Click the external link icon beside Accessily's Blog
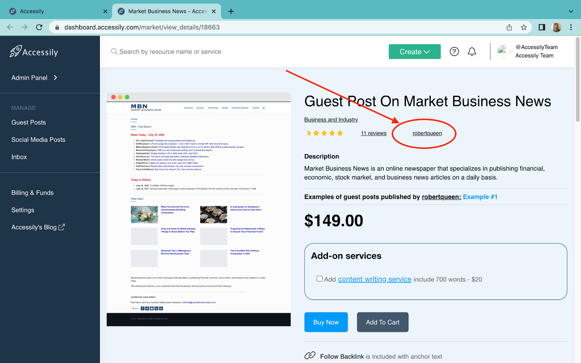 coord(62,227)
